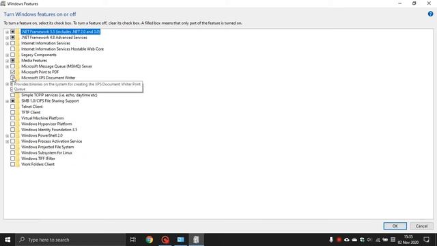Toggle the Microsoft XPS Document Writer checkbox
The height and width of the screenshot is (246, 437).
[12, 77]
